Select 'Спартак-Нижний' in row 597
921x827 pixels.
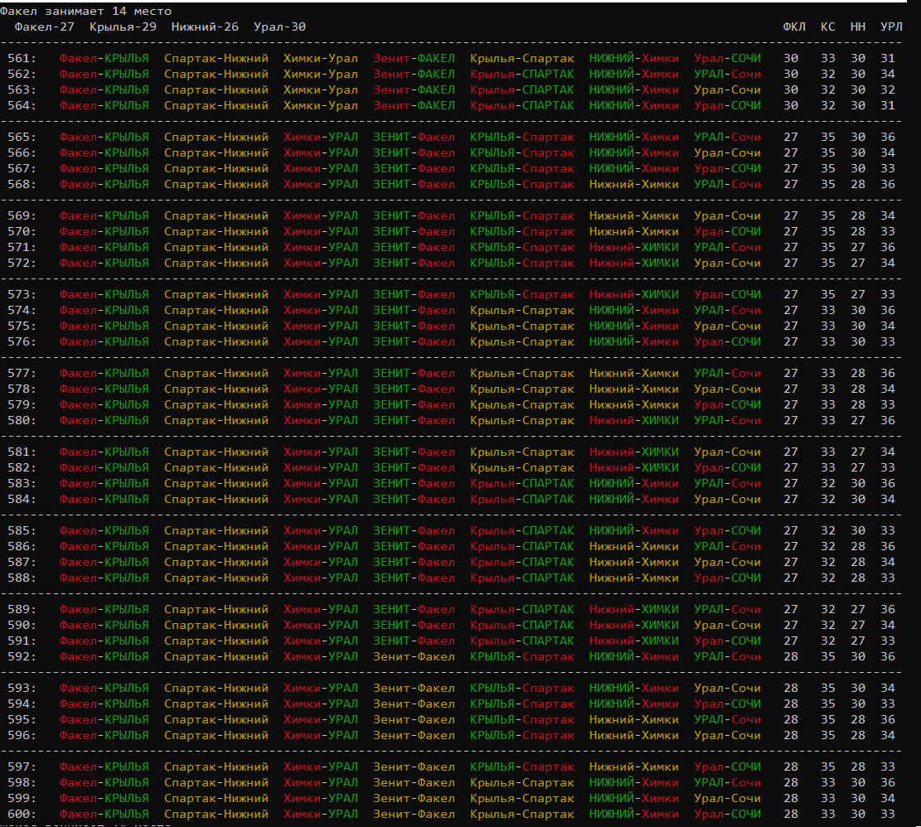[216, 767]
